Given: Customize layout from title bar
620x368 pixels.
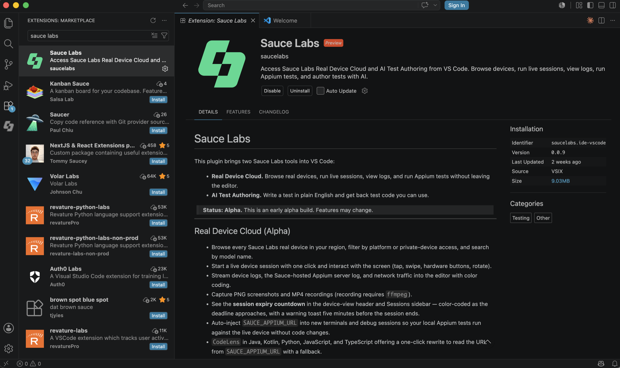Looking at the screenshot, I should (x=579, y=5).
